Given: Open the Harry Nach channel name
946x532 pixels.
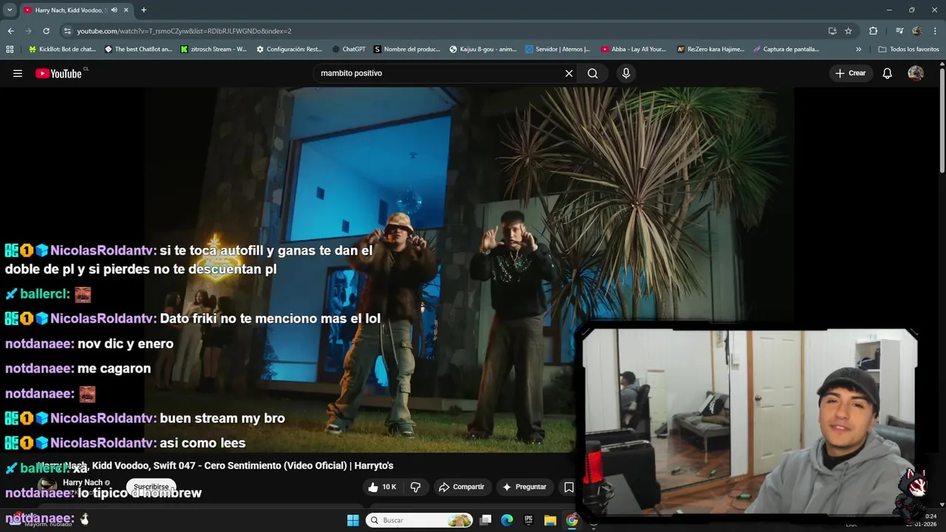Looking at the screenshot, I should tap(82, 482).
